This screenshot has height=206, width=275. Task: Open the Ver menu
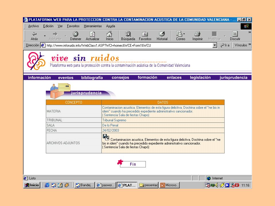coord(60,26)
